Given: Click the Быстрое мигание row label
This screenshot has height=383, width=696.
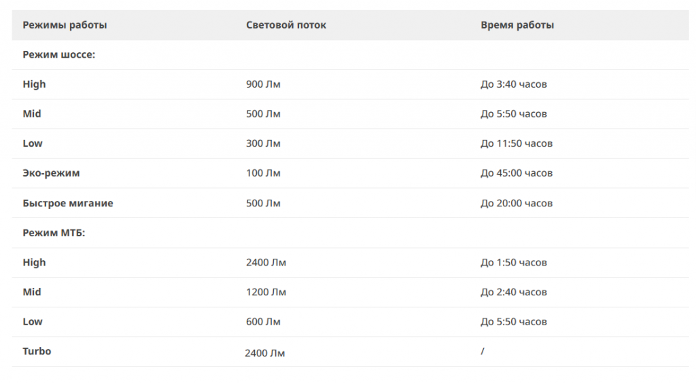Looking at the screenshot, I should pos(68,203).
